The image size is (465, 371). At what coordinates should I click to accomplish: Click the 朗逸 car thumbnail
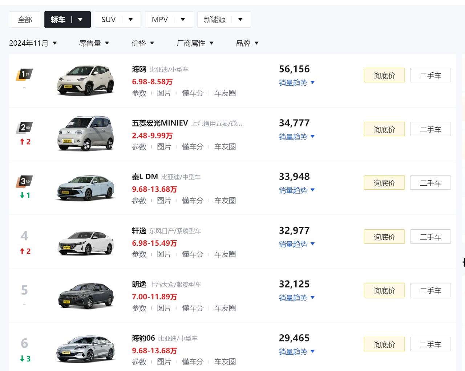tap(86, 296)
